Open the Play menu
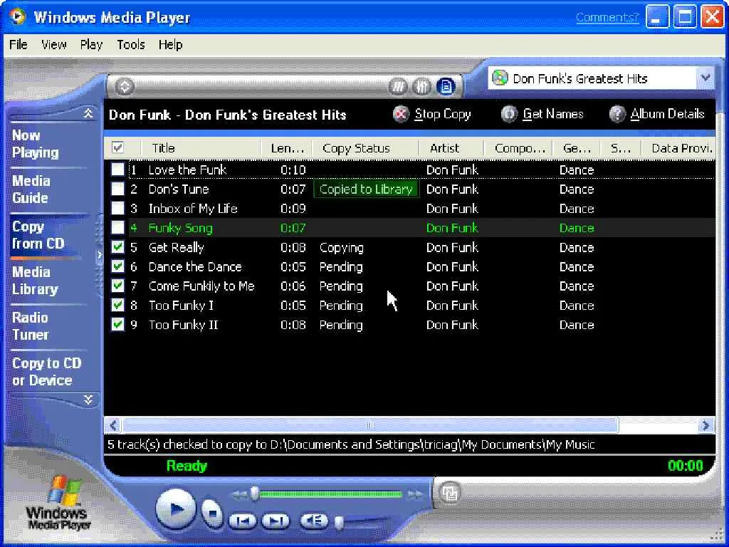The width and height of the screenshot is (729, 547). coord(91,45)
